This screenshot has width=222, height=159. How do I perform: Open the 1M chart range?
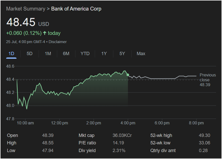click(48, 54)
